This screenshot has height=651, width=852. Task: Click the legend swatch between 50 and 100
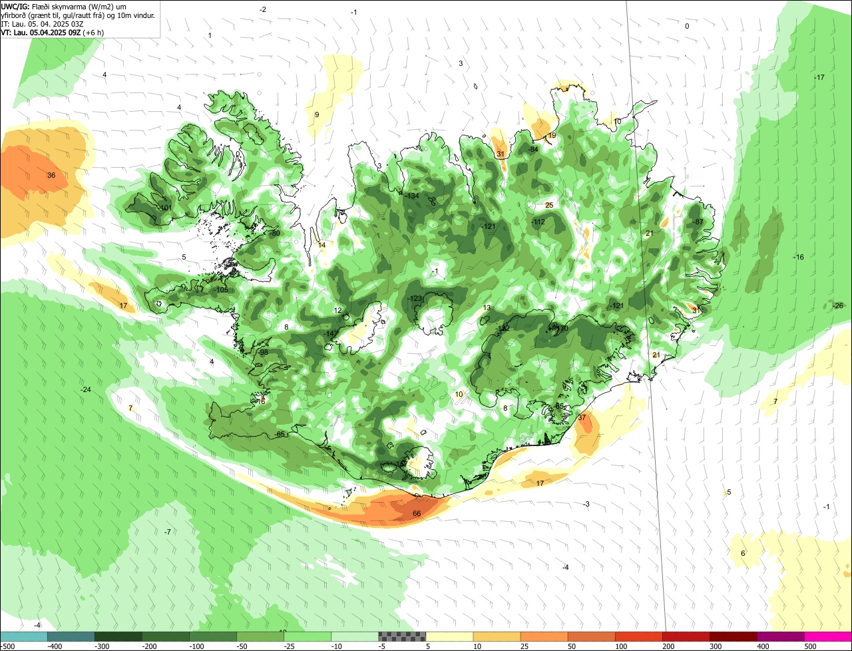[x=591, y=637]
